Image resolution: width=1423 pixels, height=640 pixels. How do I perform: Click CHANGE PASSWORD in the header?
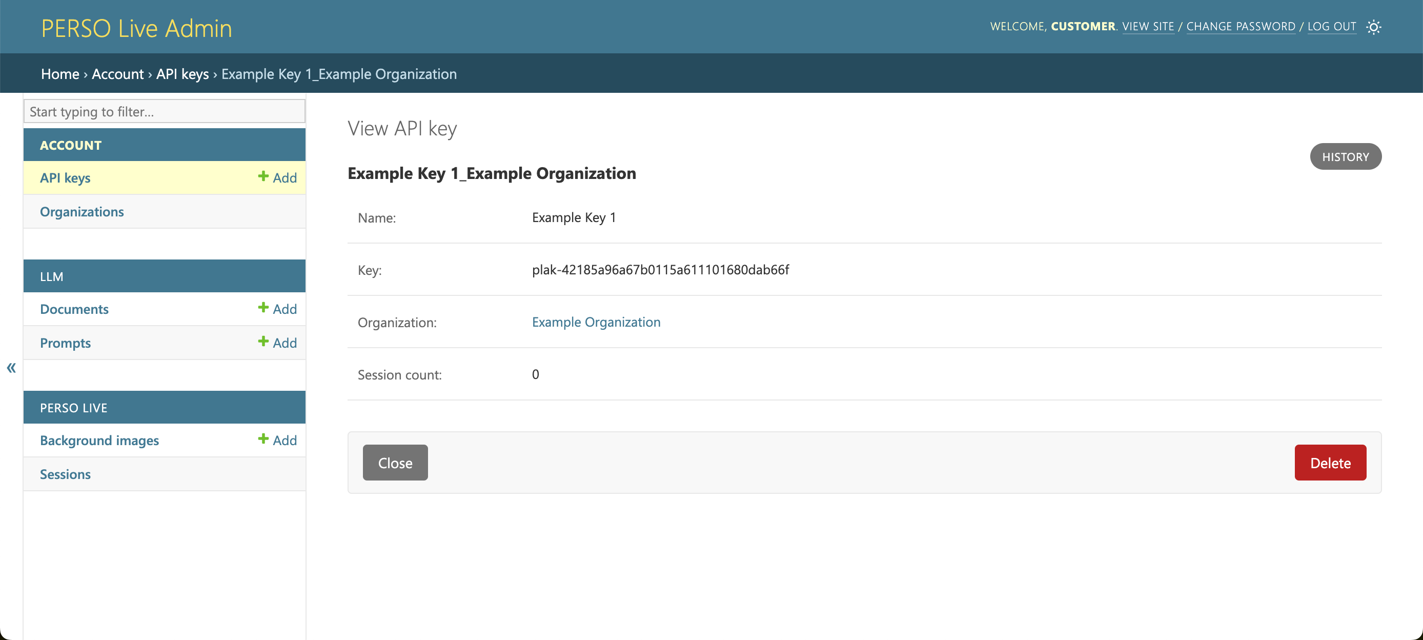click(x=1241, y=26)
